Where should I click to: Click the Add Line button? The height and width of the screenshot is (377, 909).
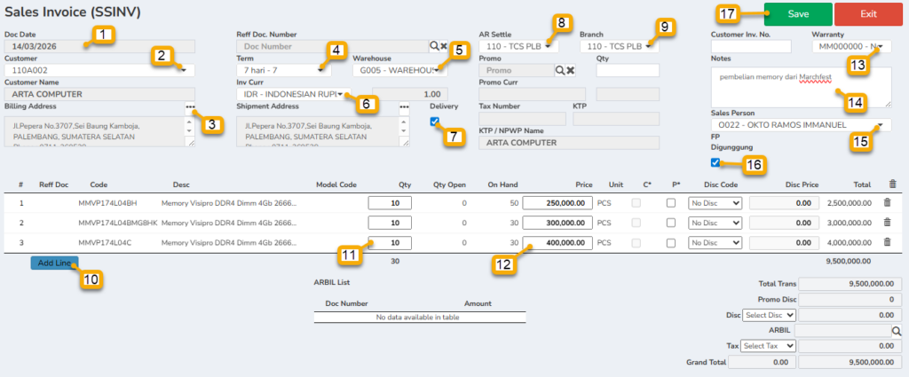coord(54,263)
